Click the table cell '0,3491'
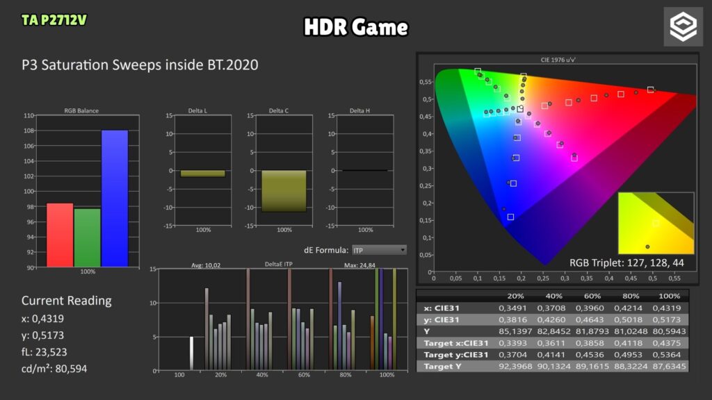The image size is (712, 400). coord(512,308)
